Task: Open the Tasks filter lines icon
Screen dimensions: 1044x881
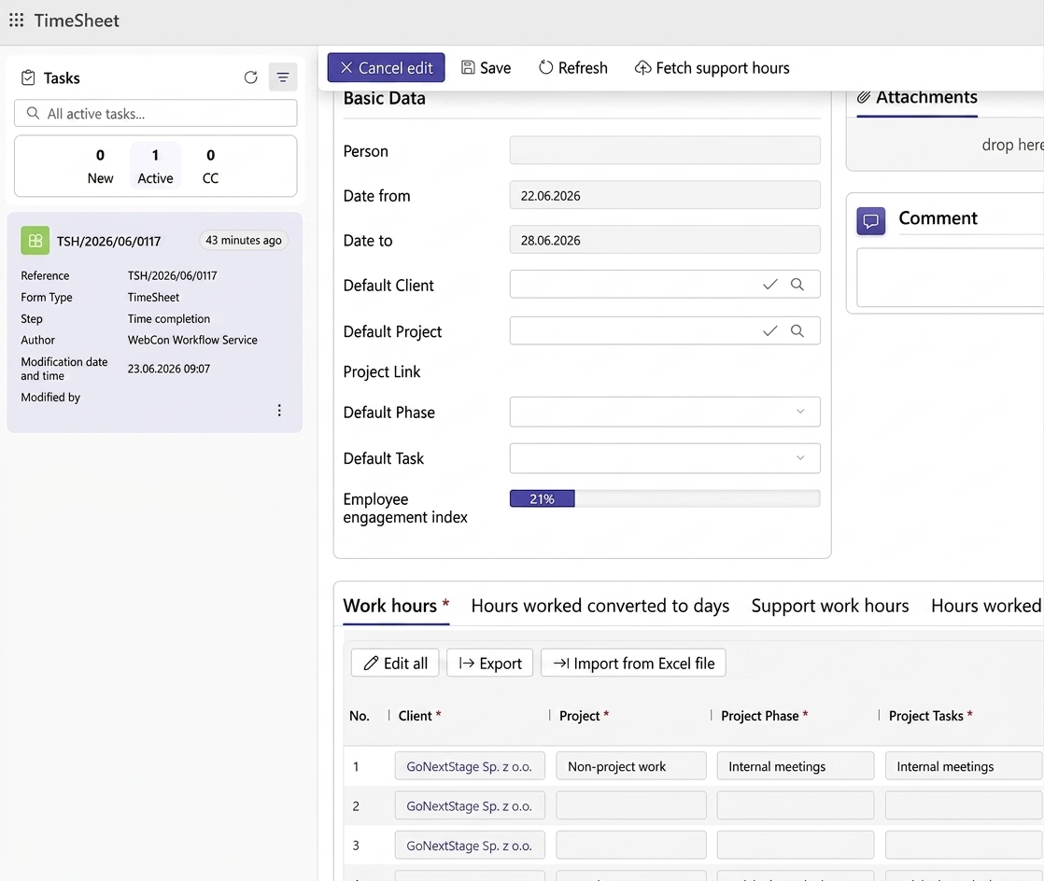Action: [x=283, y=77]
